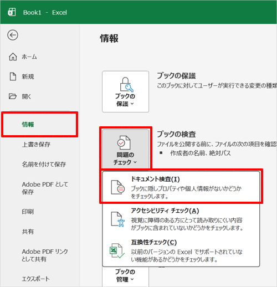Expand the ブックの保護 dropdown button

click(x=126, y=91)
